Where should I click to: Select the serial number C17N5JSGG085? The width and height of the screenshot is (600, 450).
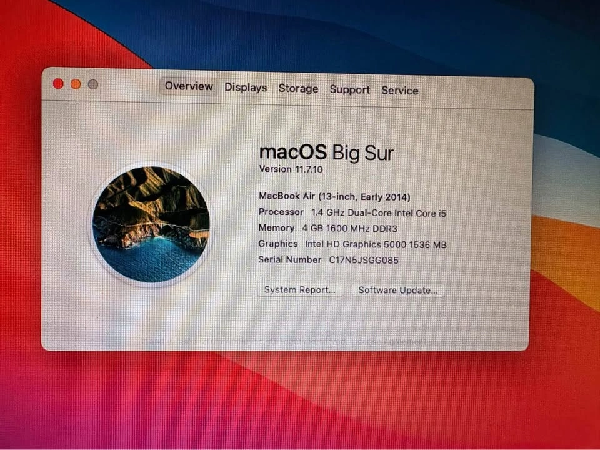(364, 260)
